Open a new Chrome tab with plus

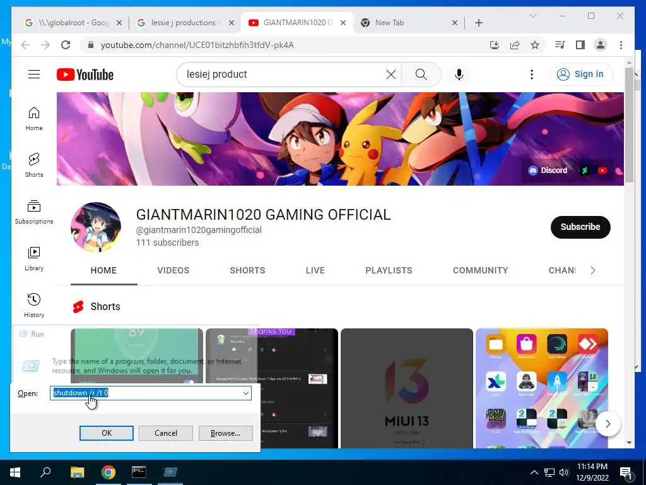tap(478, 23)
